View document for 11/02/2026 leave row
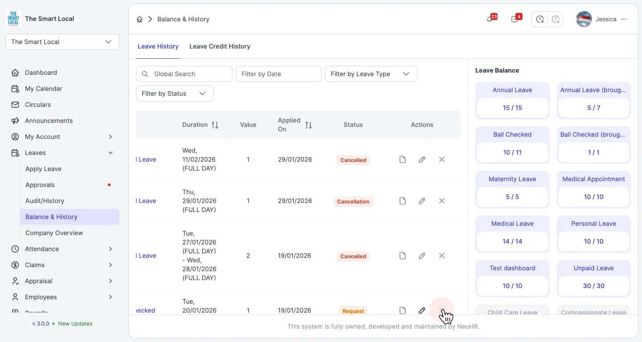642x342 pixels. (403, 159)
